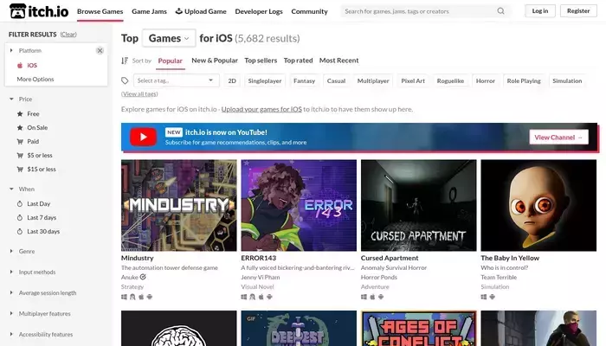This screenshot has height=346, width=606.
Task: Open Developer Logs in the navigation
Action: click(x=259, y=11)
